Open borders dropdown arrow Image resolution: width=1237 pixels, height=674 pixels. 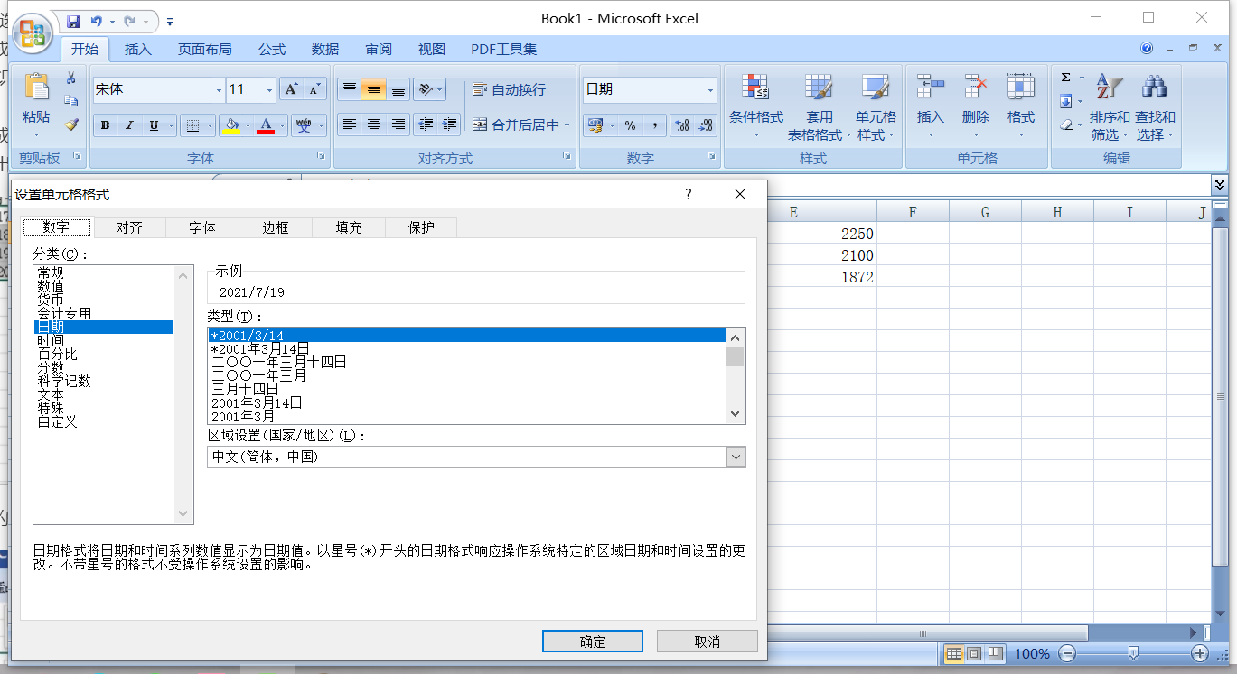211,125
